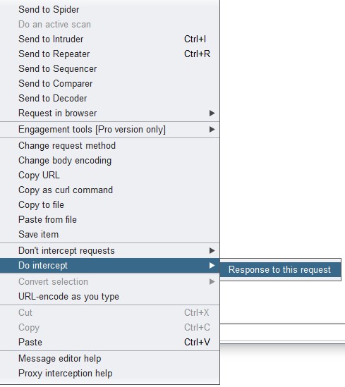
Task: Select Change body encoding
Action: (x=109, y=161)
